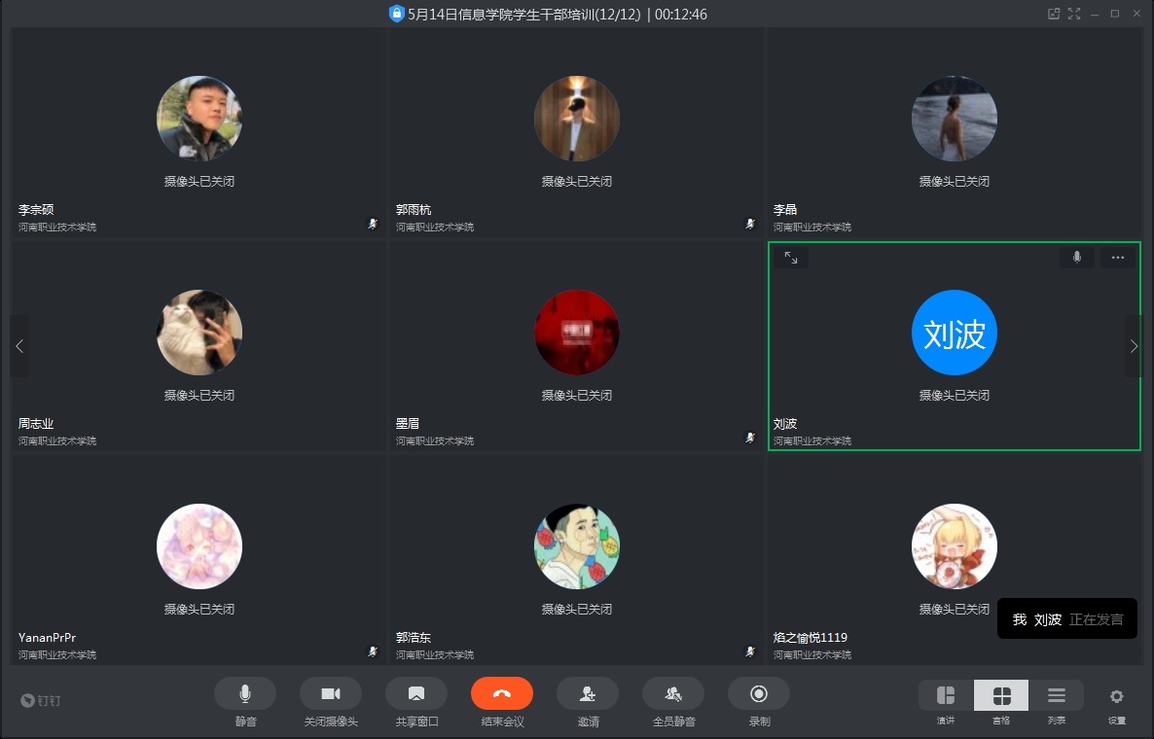Turn off camera via 关闭摄像头
Screen dimensions: 1154x739
pos(331,694)
